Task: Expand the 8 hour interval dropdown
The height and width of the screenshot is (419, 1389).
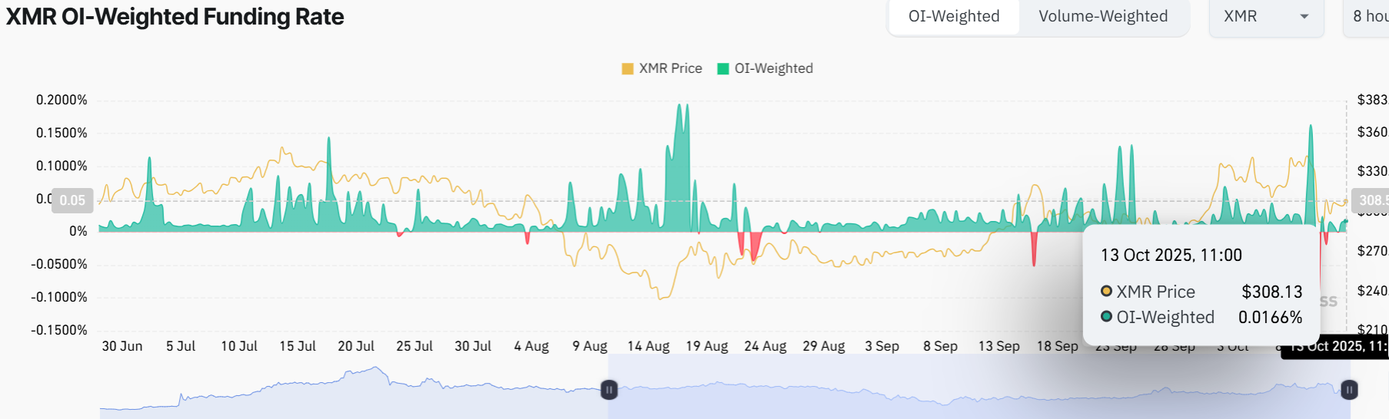Action: (1368, 16)
